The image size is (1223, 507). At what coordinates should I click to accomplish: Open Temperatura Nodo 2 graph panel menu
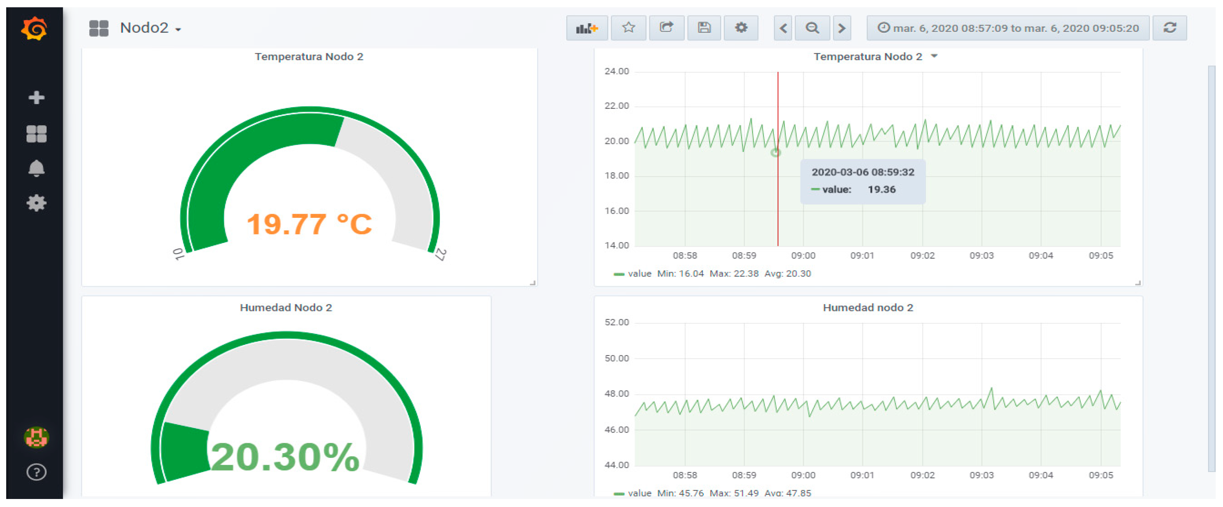[874, 56]
